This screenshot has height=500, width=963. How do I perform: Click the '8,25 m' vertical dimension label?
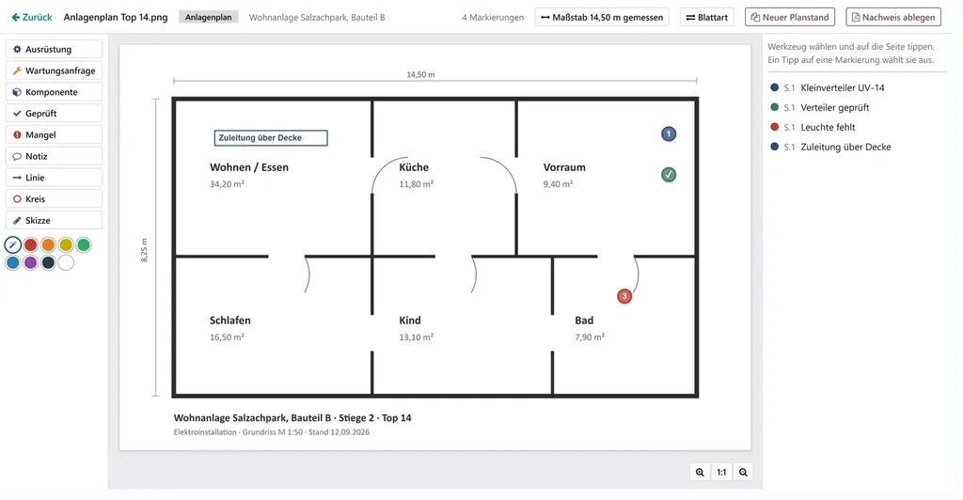point(144,250)
